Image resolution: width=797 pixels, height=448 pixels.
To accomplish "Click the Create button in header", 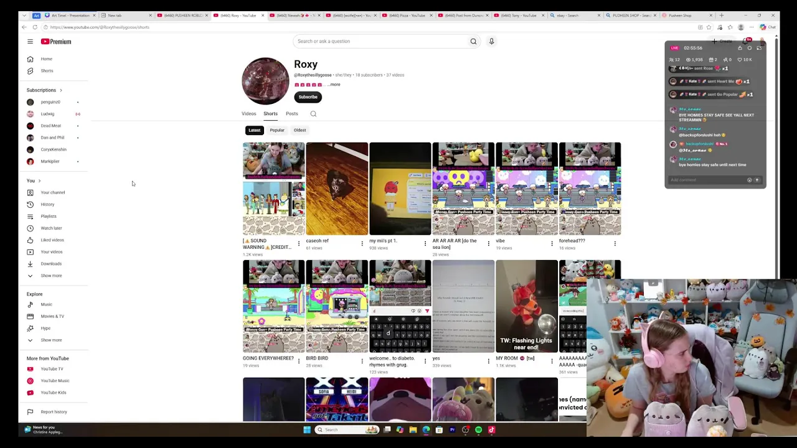I will tap(722, 41).
